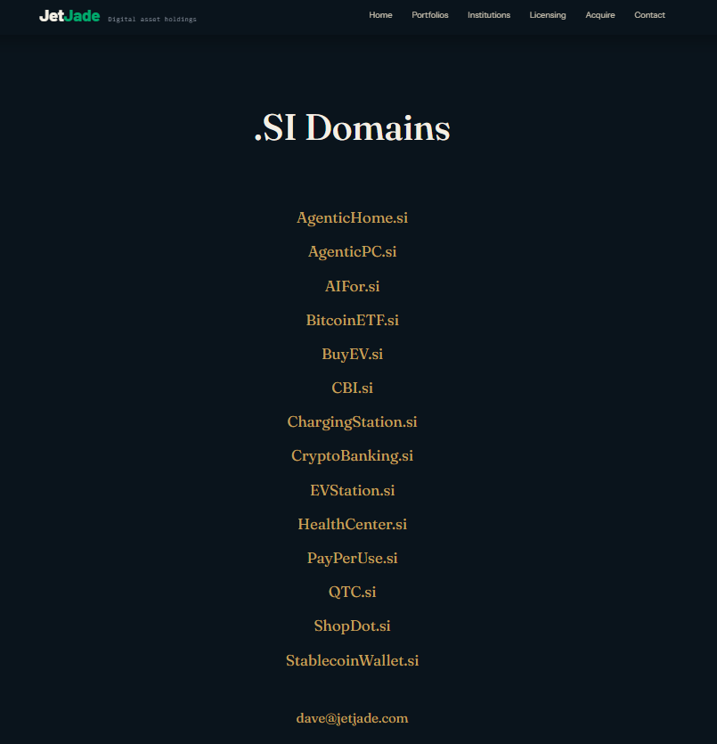Screen dimensions: 717x744
Task: Select the Acquire menu item
Action: (599, 15)
